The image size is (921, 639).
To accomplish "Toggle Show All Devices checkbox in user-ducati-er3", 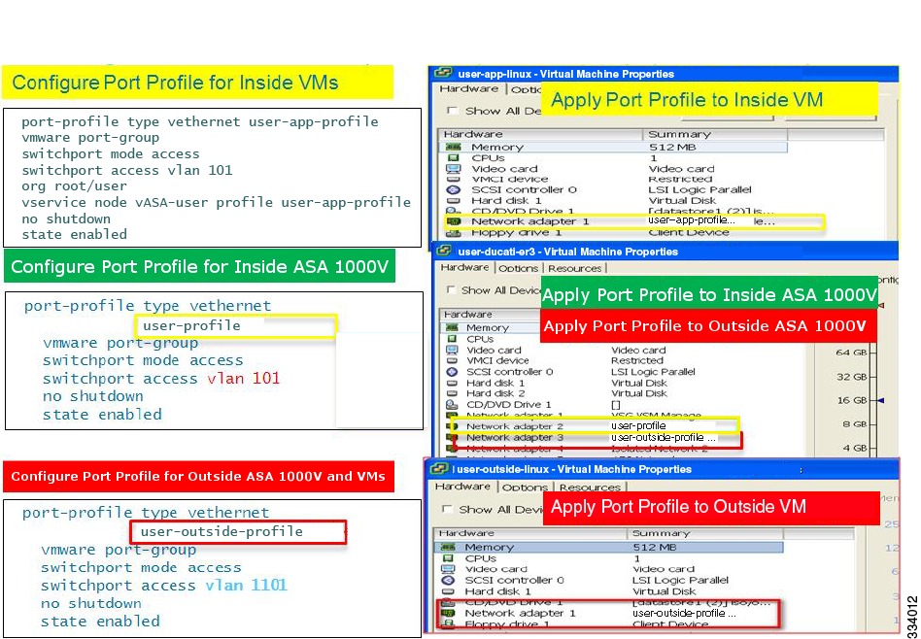I will point(451,290).
